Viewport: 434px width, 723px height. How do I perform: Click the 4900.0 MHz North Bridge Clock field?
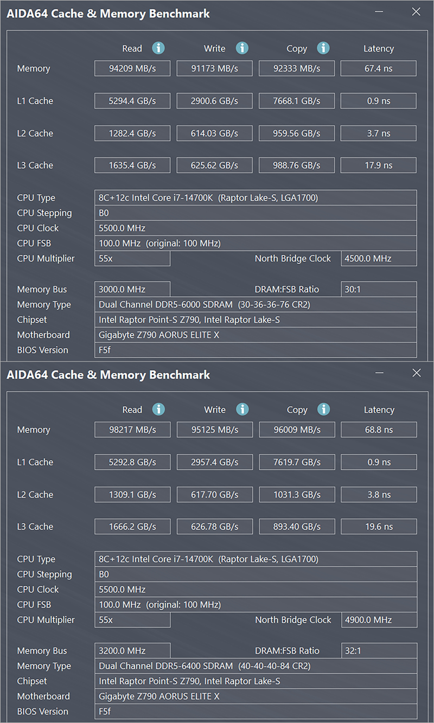point(379,619)
